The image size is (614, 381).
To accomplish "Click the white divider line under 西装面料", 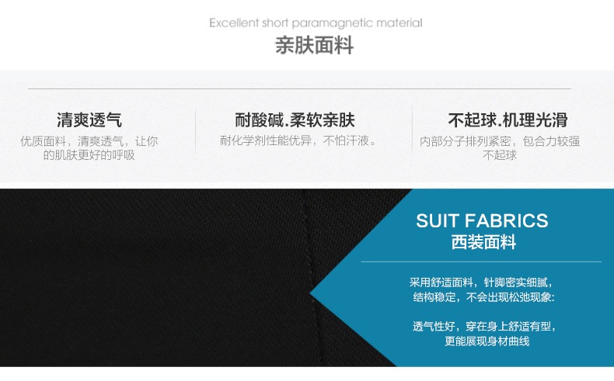I will tap(481, 262).
